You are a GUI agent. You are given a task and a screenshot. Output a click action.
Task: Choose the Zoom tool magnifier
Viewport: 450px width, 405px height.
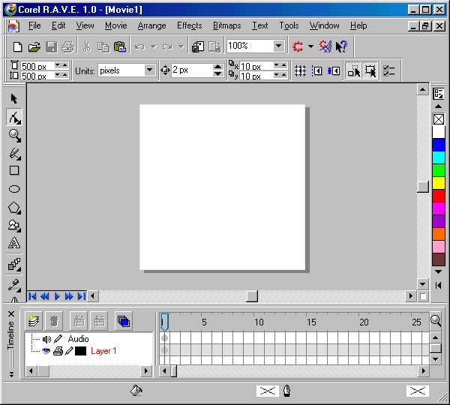[14, 136]
